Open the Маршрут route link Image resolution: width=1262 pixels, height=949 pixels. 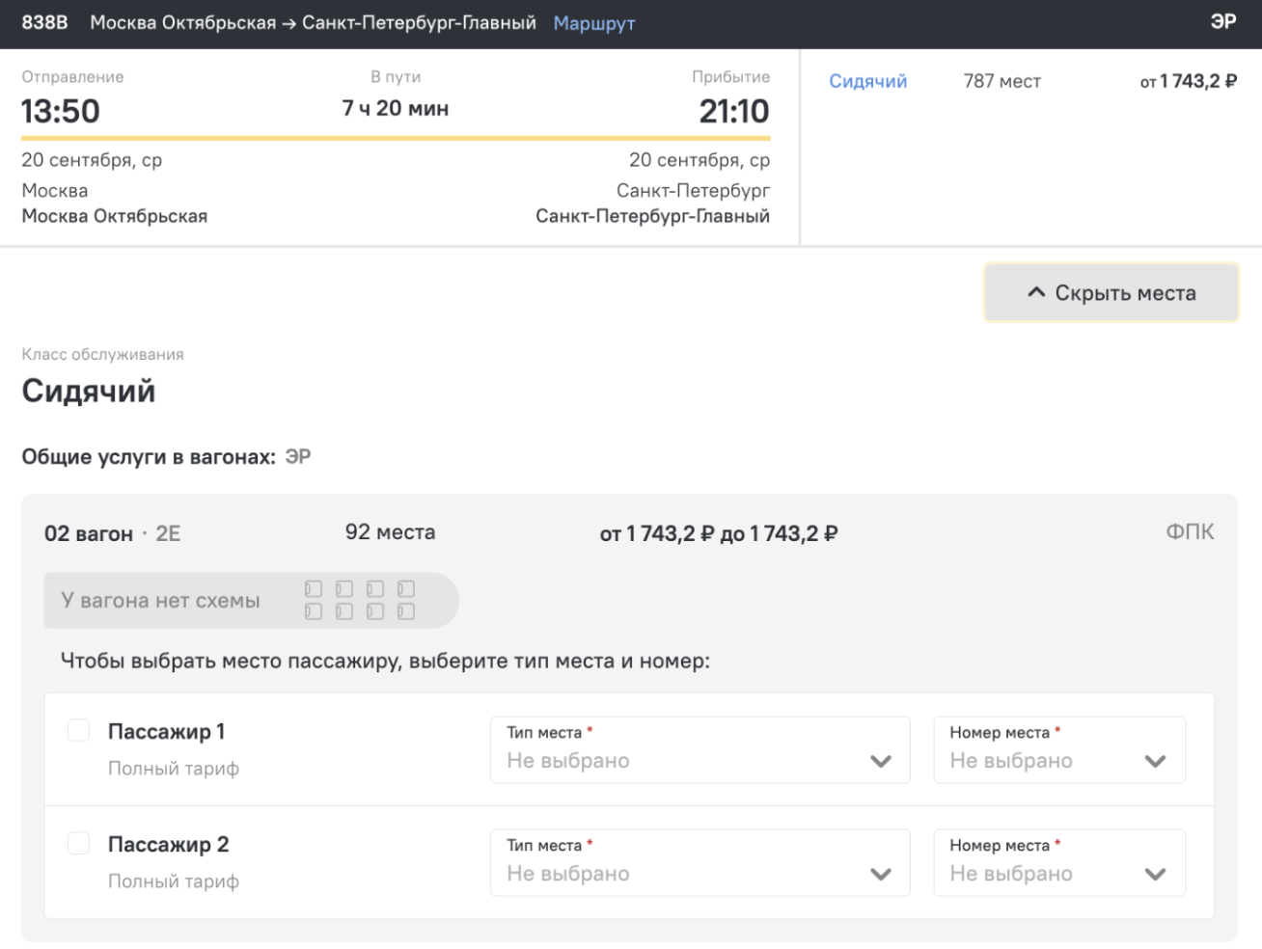(593, 23)
